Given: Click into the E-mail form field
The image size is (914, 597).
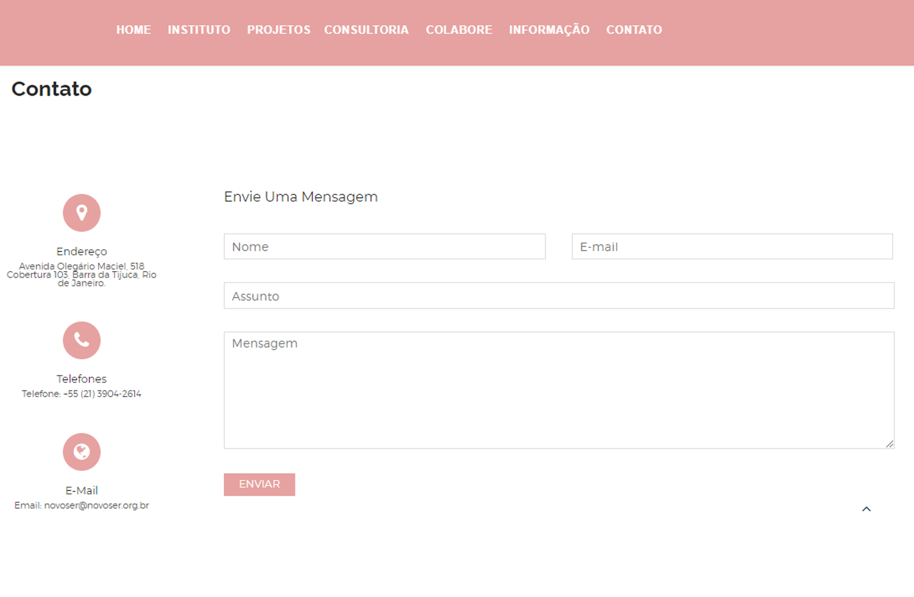Looking at the screenshot, I should [x=732, y=247].
